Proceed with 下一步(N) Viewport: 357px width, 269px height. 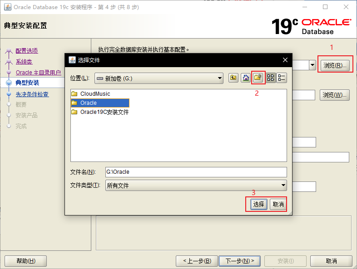[x=239, y=261]
